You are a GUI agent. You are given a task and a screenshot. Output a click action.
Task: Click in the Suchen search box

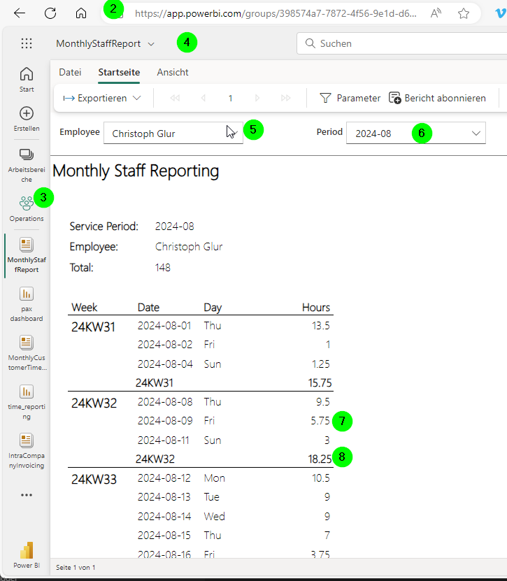(401, 43)
